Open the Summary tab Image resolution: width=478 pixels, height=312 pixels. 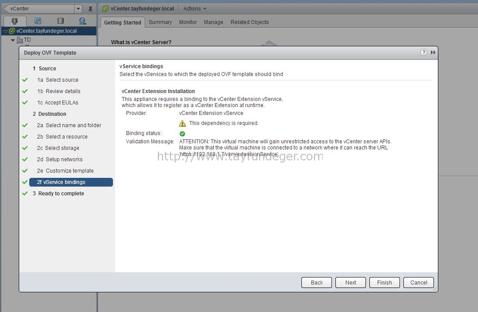(160, 22)
